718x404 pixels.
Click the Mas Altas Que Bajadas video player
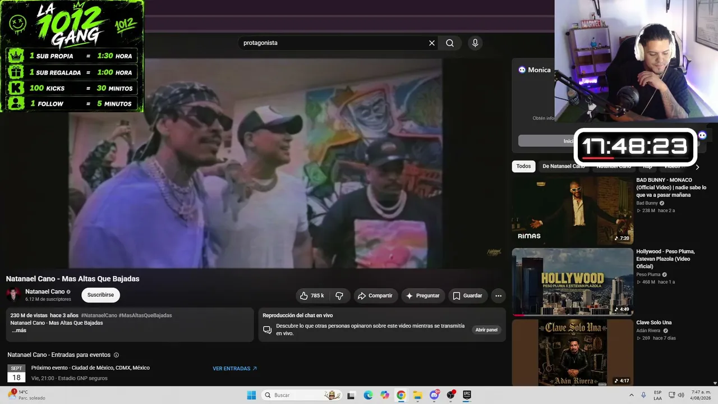click(256, 163)
